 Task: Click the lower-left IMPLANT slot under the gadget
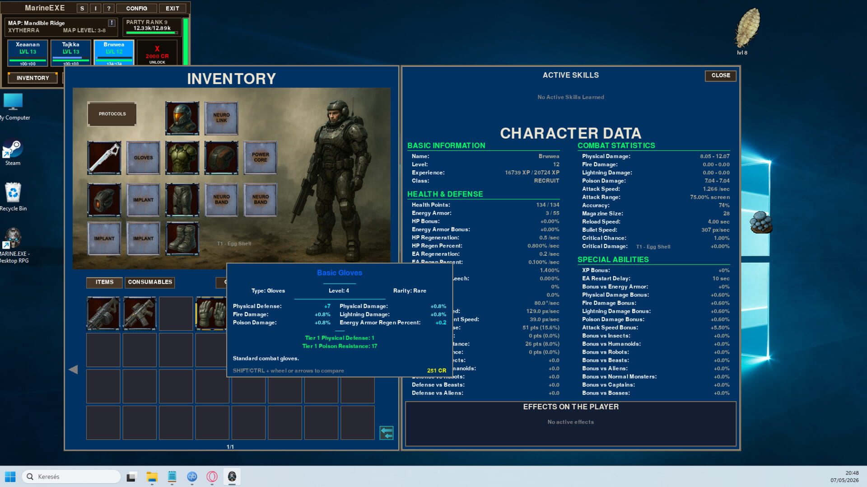[x=104, y=239]
